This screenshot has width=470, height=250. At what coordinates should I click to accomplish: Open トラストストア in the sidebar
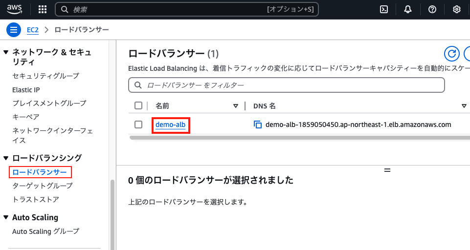36,199
